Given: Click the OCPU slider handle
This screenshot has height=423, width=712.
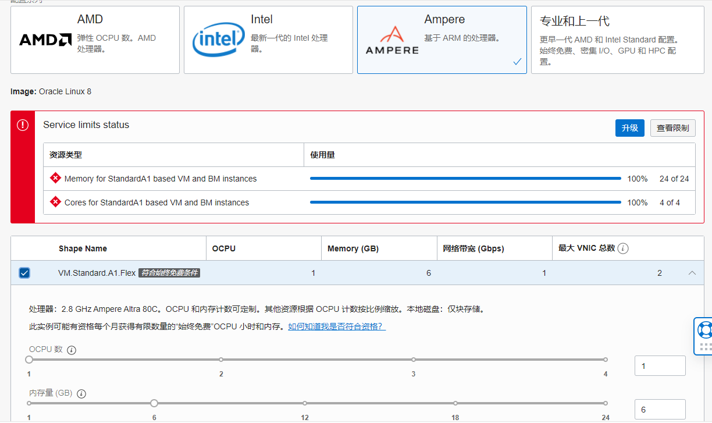Looking at the screenshot, I should pyautogui.click(x=29, y=360).
